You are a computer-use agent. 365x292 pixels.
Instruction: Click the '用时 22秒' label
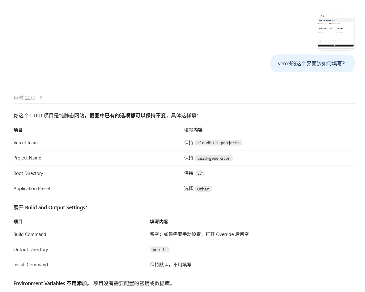(24, 98)
